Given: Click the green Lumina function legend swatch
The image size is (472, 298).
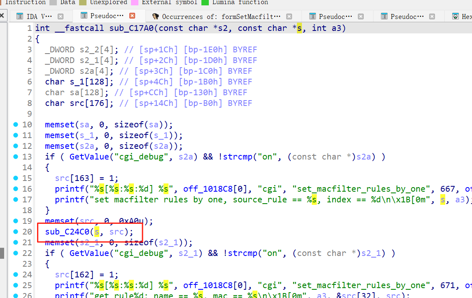Looking at the screenshot, I should [x=205, y=2].
